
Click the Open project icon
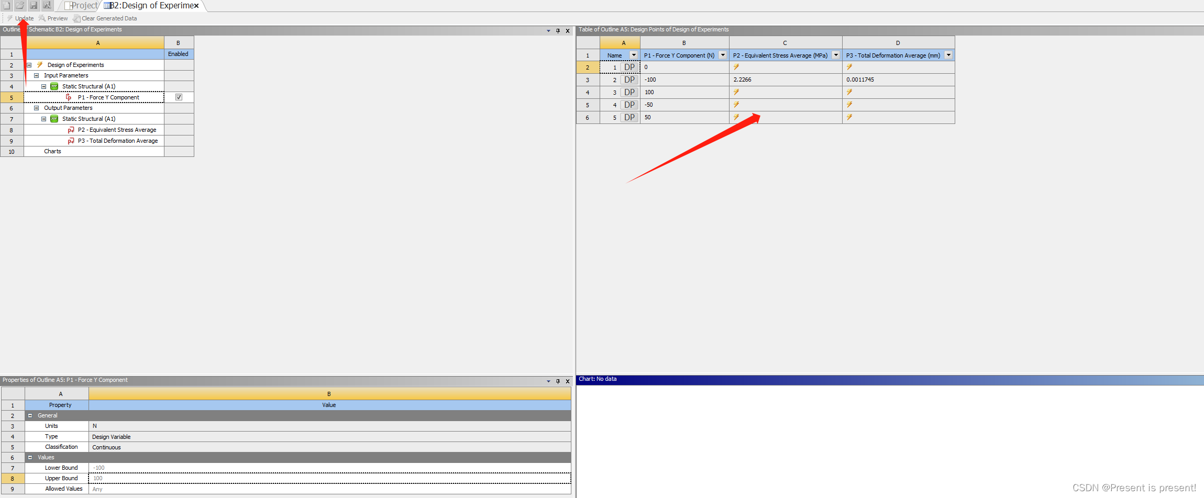click(x=20, y=5)
